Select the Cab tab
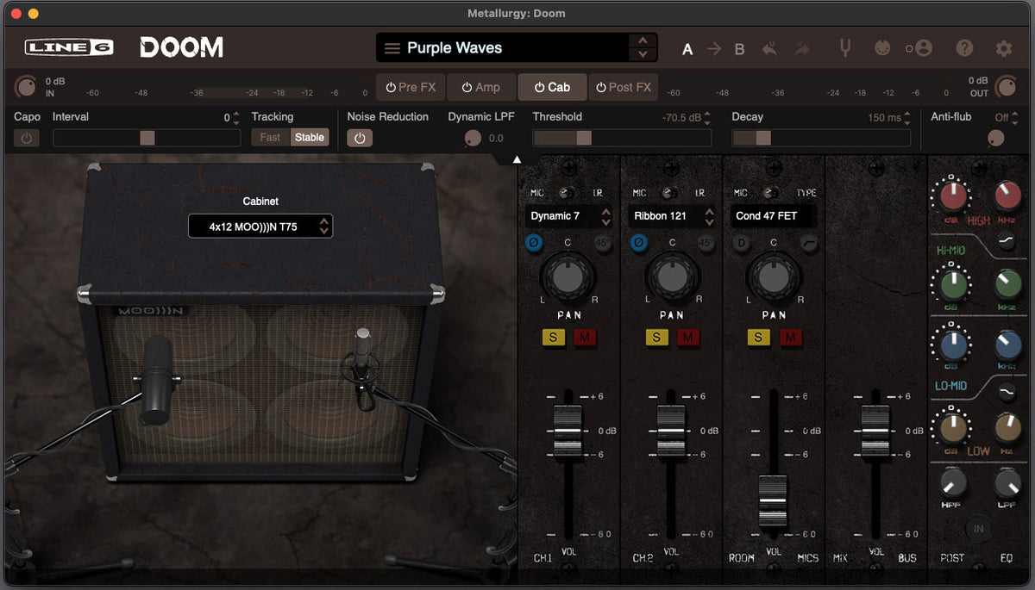Viewport: 1035px width, 590px height. (x=552, y=87)
